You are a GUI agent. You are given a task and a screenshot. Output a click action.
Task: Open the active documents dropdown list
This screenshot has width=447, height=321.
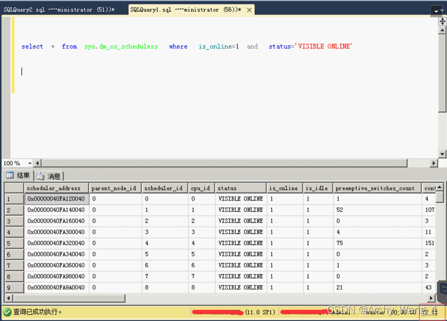[x=437, y=11]
